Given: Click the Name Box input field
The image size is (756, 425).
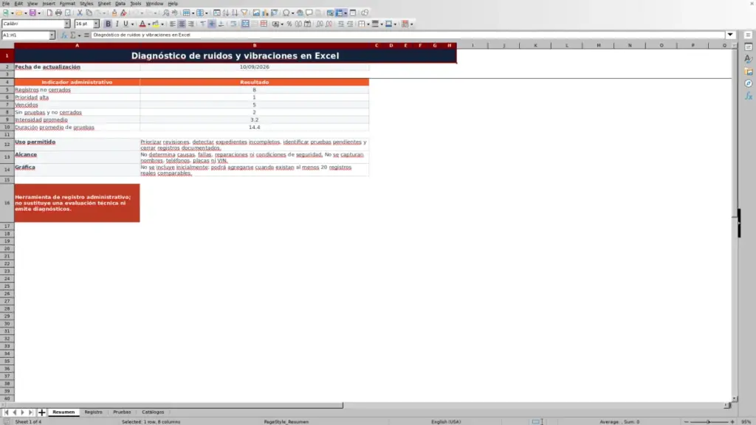Looking at the screenshot, I should click(25, 35).
